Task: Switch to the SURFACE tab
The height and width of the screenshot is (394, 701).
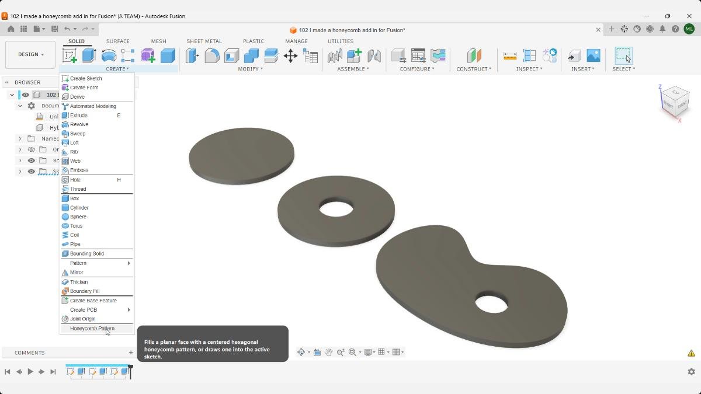Action: click(117, 41)
